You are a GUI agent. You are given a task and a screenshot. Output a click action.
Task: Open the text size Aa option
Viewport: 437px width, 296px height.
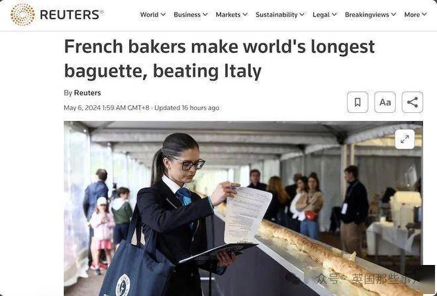point(385,102)
